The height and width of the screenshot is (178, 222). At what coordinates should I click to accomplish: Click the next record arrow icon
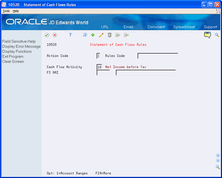click(x=126, y=35)
